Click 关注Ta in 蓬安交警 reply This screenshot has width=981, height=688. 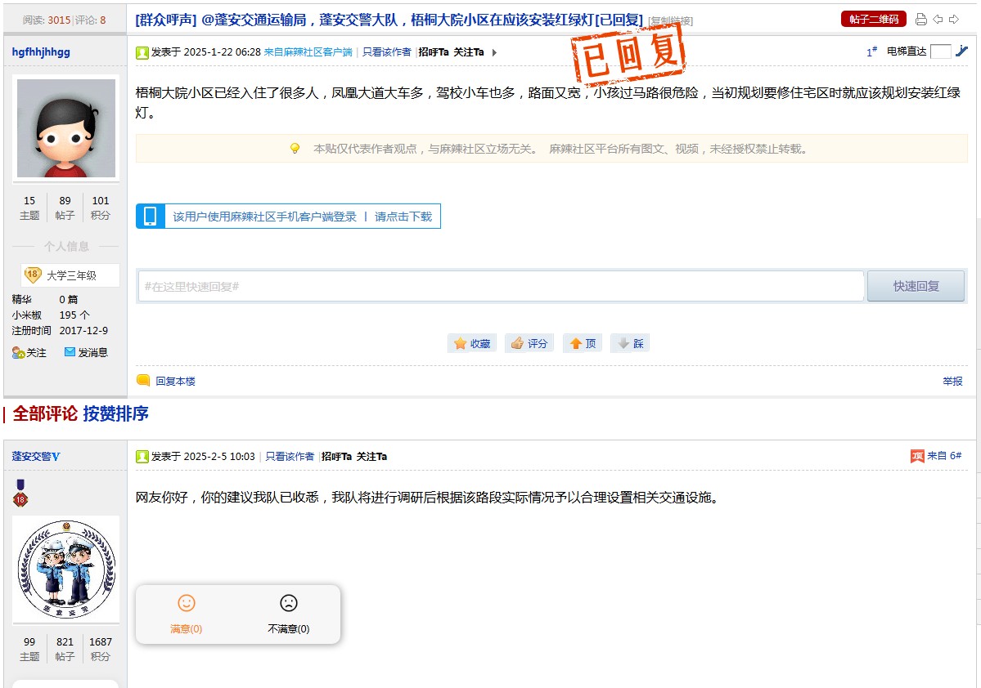tap(371, 456)
